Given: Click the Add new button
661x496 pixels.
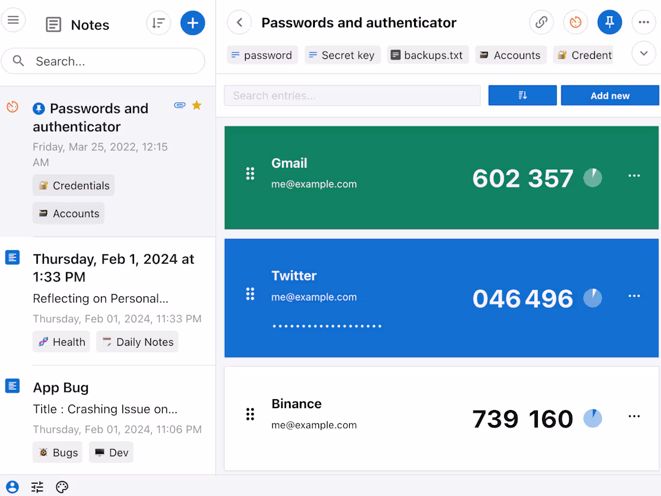Looking at the screenshot, I should 610,95.
